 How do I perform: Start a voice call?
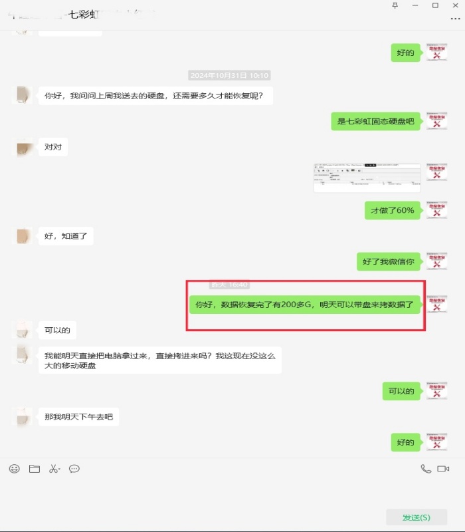(426, 469)
